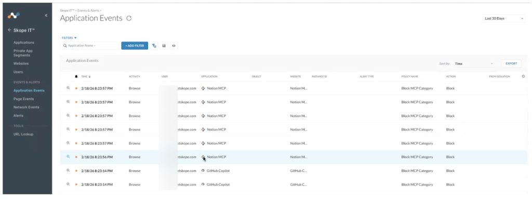Click the orange alert dot on 8:23:56 PM row
The width and height of the screenshot is (532, 199).
click(76, 157)
